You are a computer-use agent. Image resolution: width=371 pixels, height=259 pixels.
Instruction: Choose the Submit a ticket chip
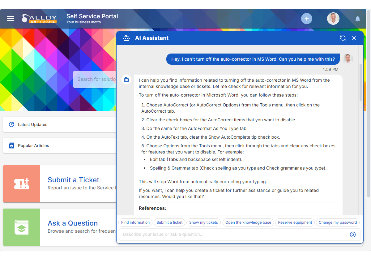click(169, 222)
